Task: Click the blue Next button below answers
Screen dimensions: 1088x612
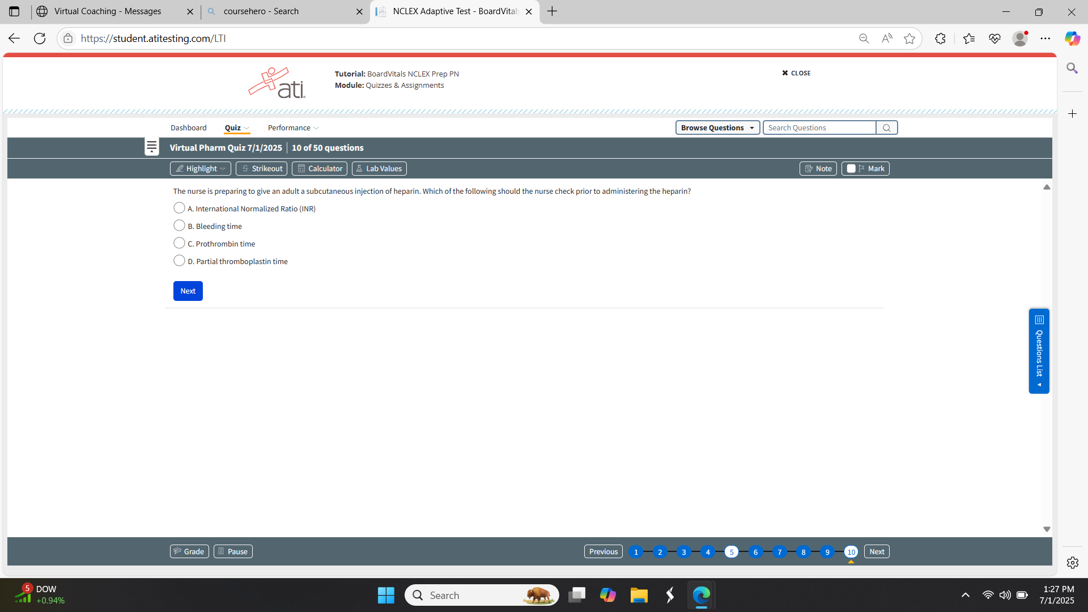Action: pos(188,291)
